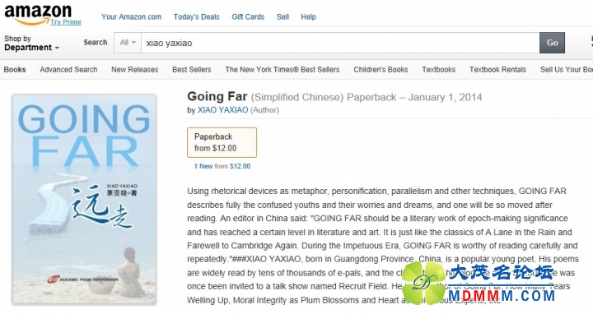Select the Paperback from $12.00 option
Viewport: 593px width, 314px height.
(222, 142)
